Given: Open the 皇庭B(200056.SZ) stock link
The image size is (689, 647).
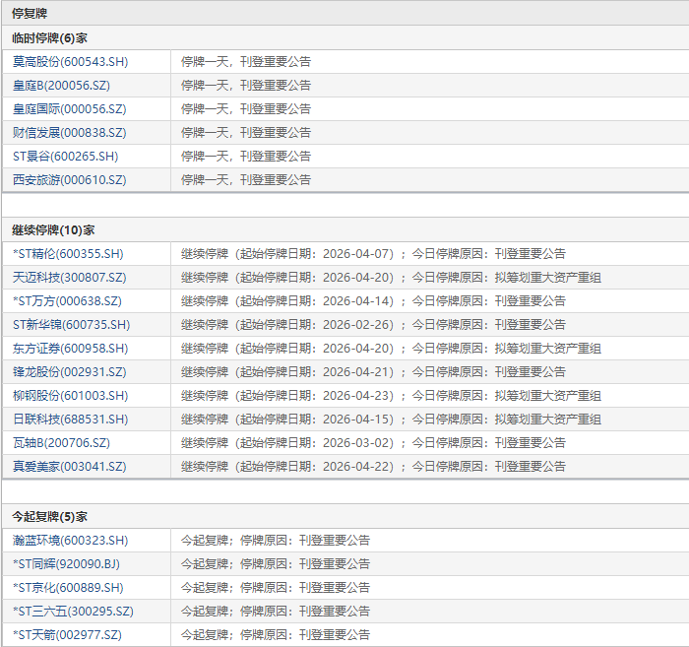Looking at the screenshot, I should click(61, 86).
